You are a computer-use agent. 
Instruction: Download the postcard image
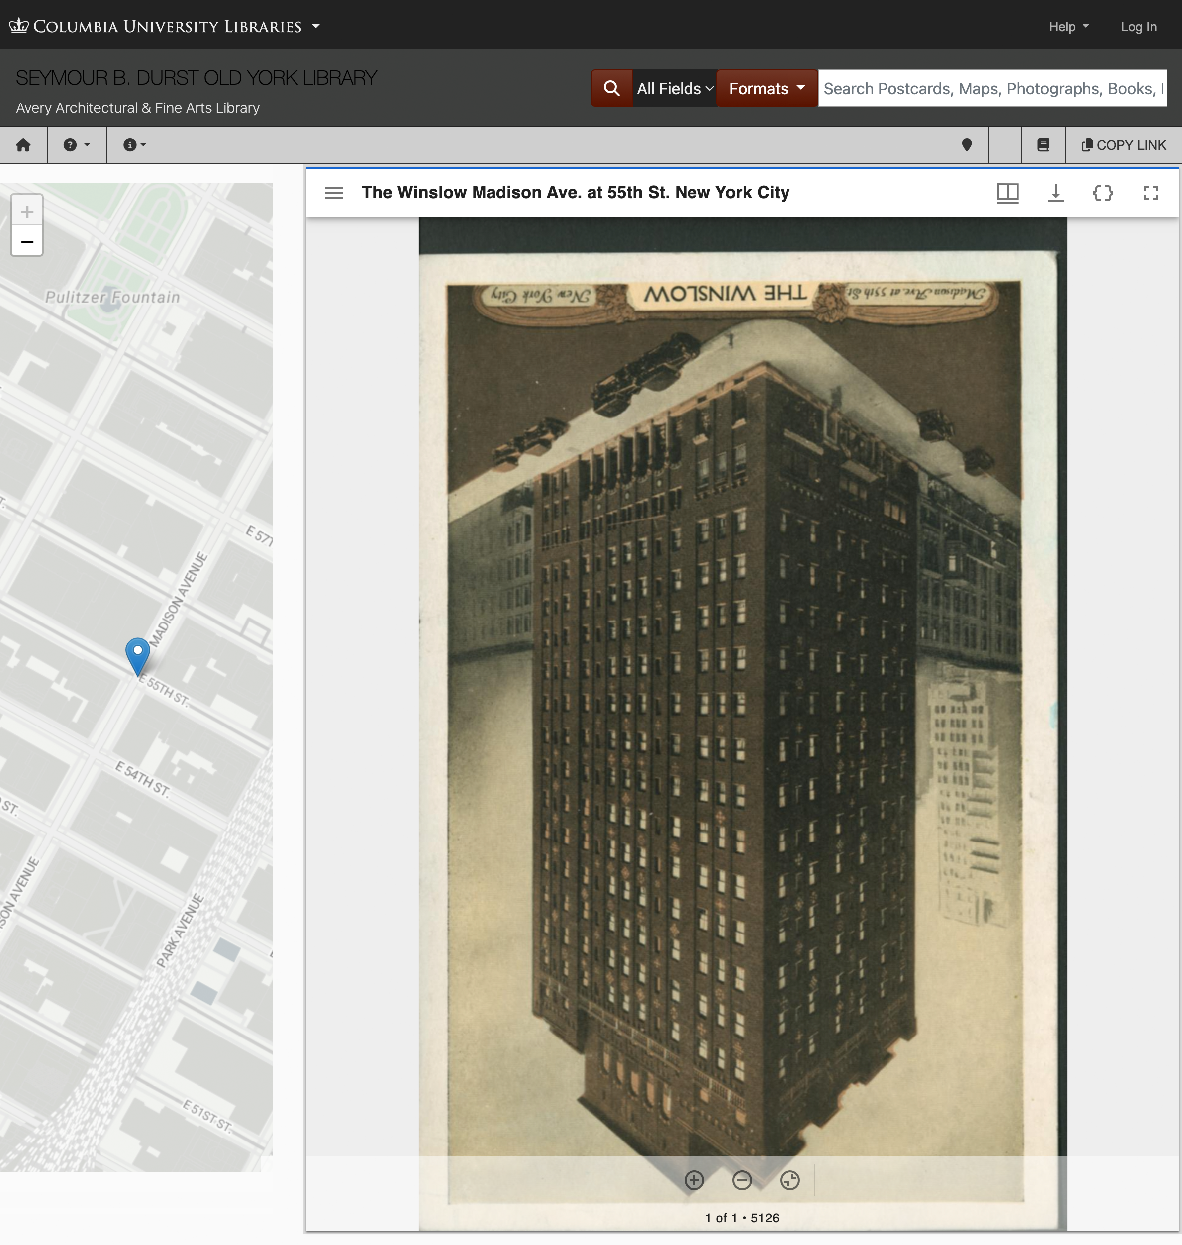(x=1055, y=193)
